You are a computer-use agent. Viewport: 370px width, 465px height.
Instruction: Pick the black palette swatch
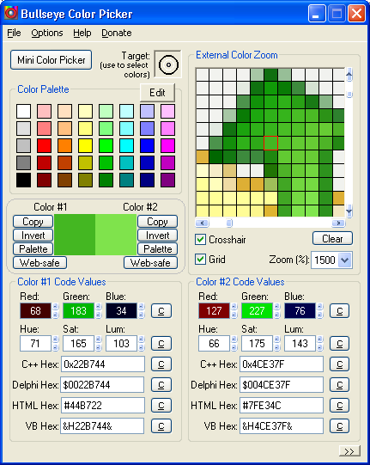click(24, 180)
